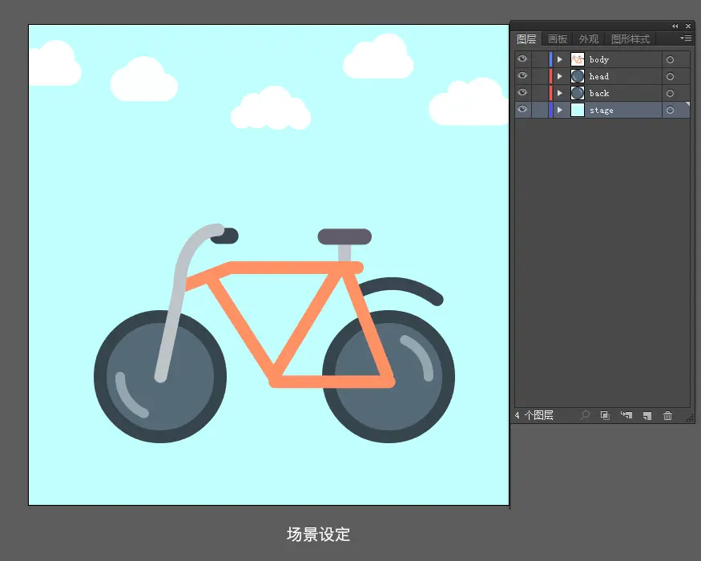Toggle lock box on back layer

click(540, 94)
